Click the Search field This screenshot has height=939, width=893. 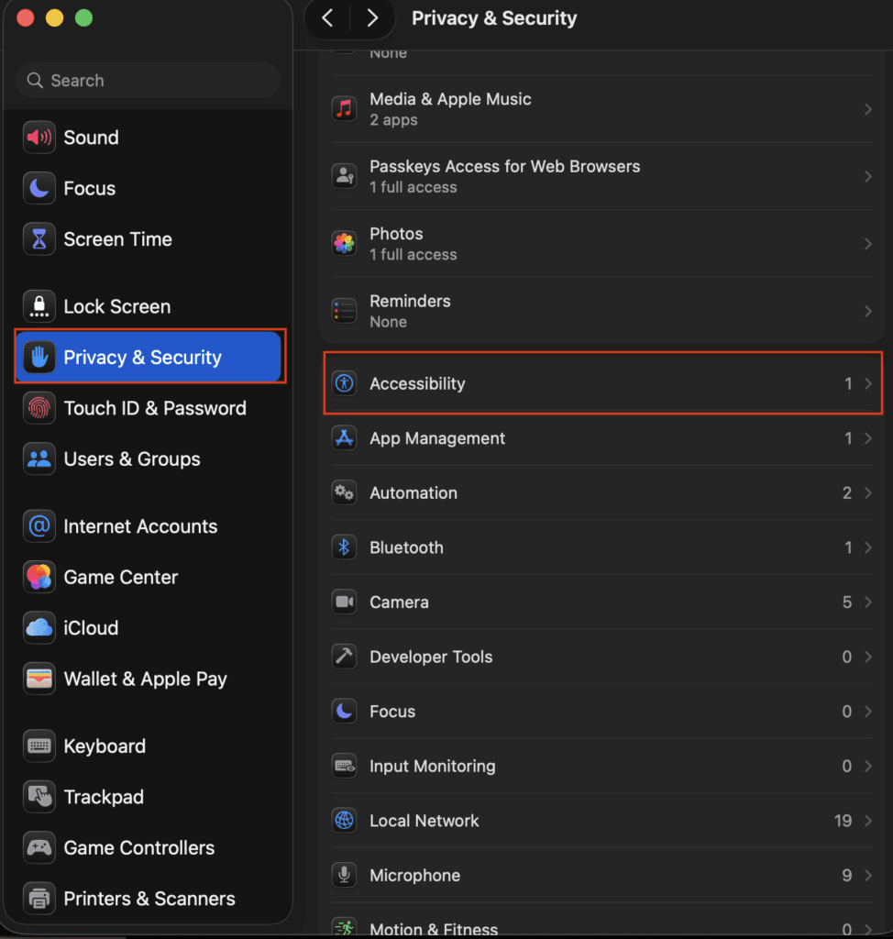(148, 81)
